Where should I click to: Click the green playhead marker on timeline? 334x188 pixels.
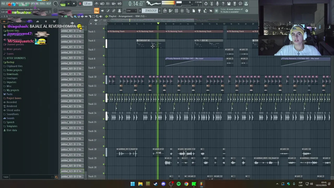(x=158, y=23)
